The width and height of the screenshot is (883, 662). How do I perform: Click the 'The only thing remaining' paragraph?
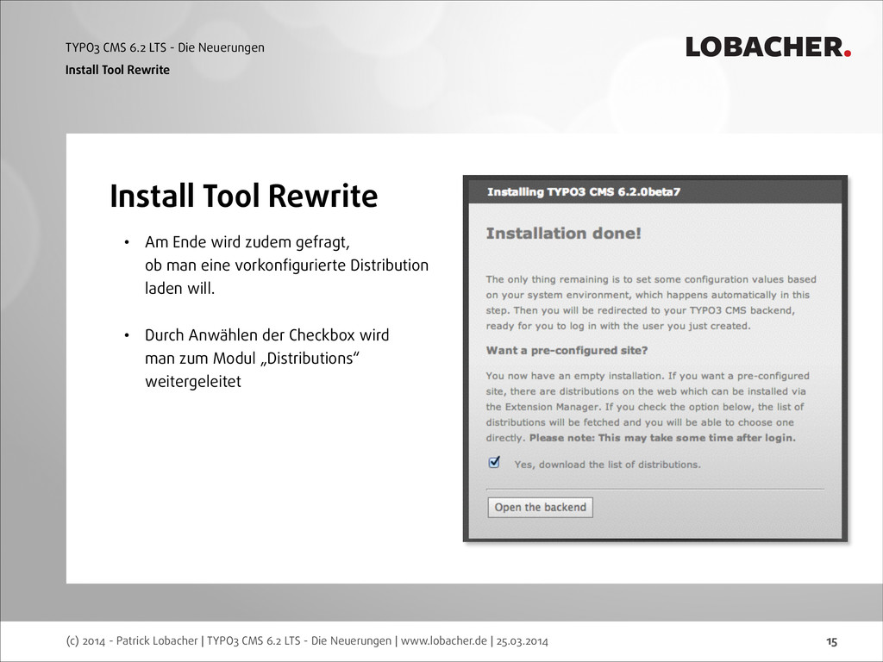point(651,303)
